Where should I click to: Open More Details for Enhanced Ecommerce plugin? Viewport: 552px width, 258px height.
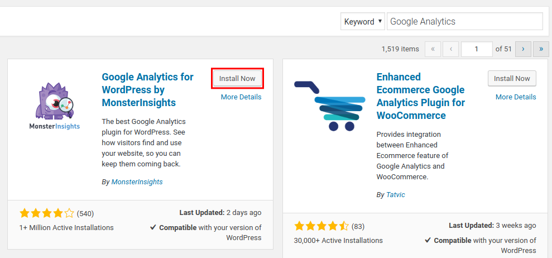tap(516, 97)
